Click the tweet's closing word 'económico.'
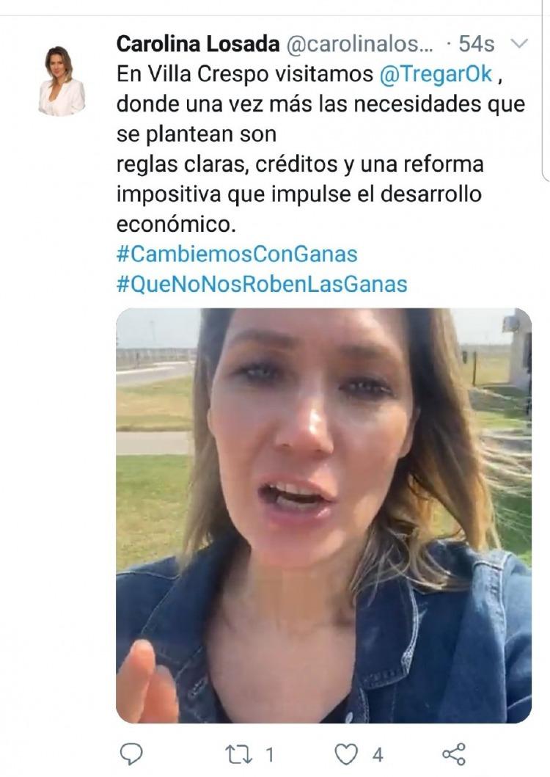 tap(176, 225)
